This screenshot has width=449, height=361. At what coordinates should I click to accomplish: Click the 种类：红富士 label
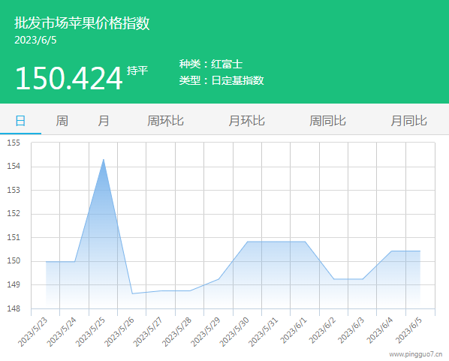point(211,64)
